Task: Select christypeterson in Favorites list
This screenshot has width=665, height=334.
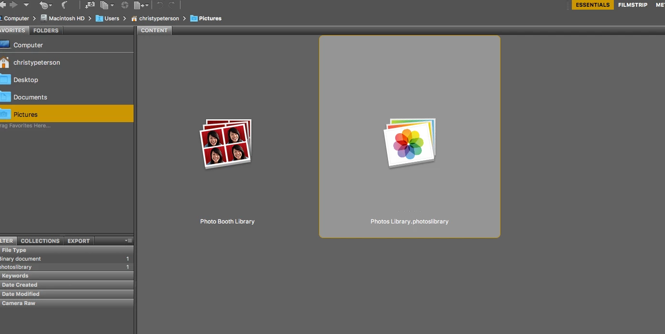Action: pos(67,62)
